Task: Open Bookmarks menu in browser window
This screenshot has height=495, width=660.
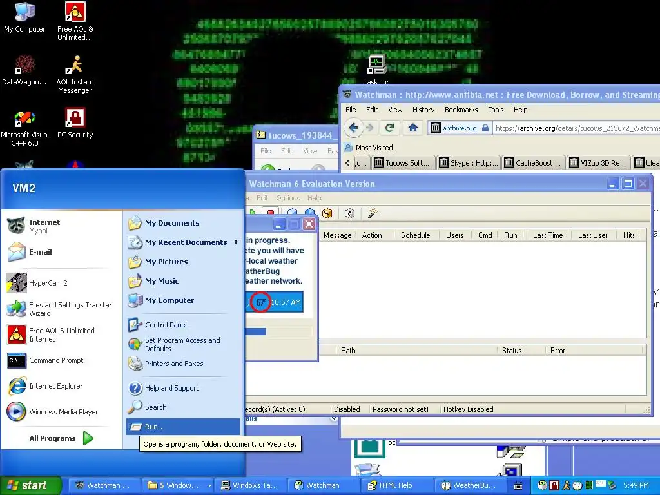Action: (461, 110)
